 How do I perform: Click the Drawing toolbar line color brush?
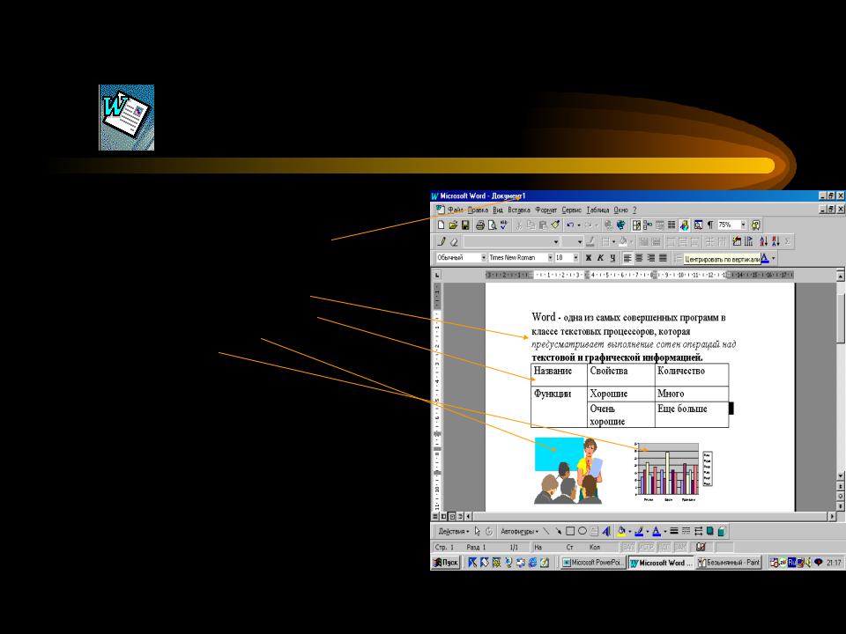tap(639, 531)
